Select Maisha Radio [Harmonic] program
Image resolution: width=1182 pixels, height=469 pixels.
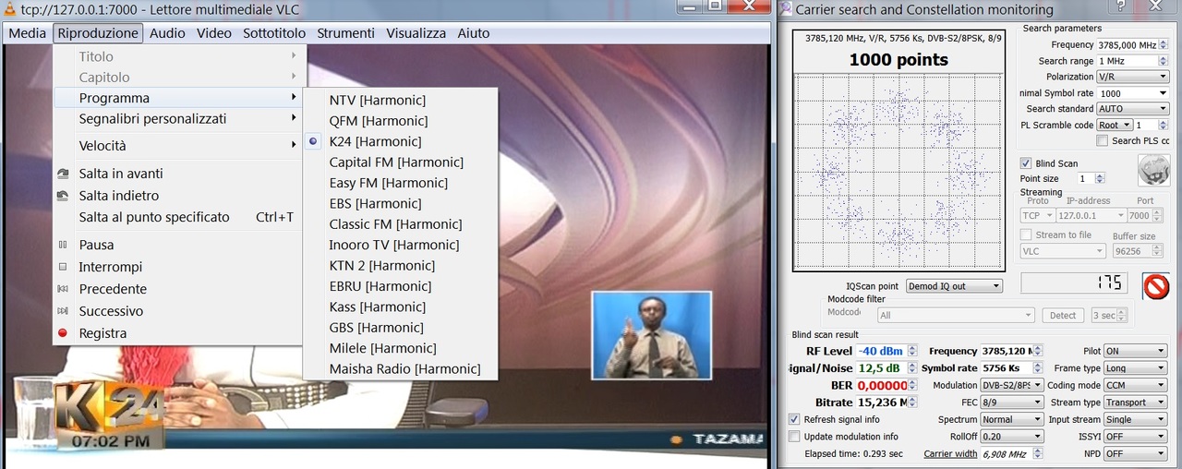coord(400,368)
